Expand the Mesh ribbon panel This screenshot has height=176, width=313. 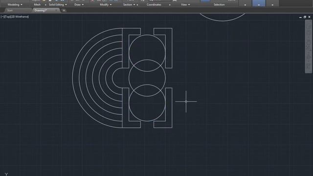tap(37, 4)
